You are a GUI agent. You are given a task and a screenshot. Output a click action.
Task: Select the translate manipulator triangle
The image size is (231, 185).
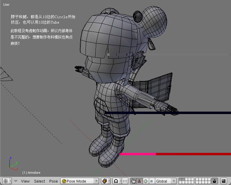coord(139,181)
